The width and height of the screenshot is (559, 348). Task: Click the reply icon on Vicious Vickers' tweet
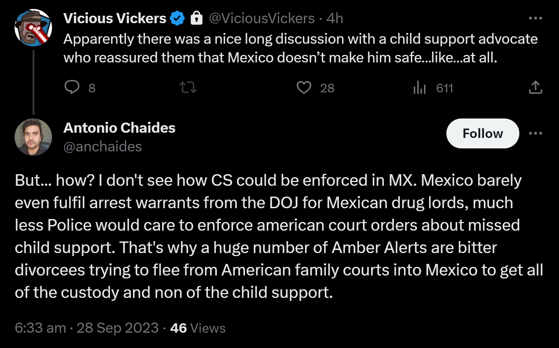[72, 87]
